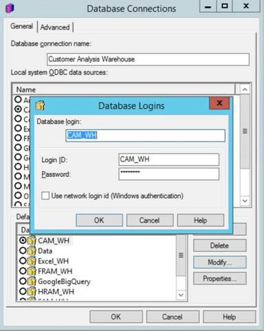
Task: Click the Delete login button
Action: coord(220,246)
